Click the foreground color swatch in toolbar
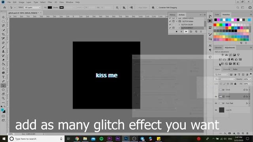The width and height of the screenshot is (253, 142). tap(2, 110)
